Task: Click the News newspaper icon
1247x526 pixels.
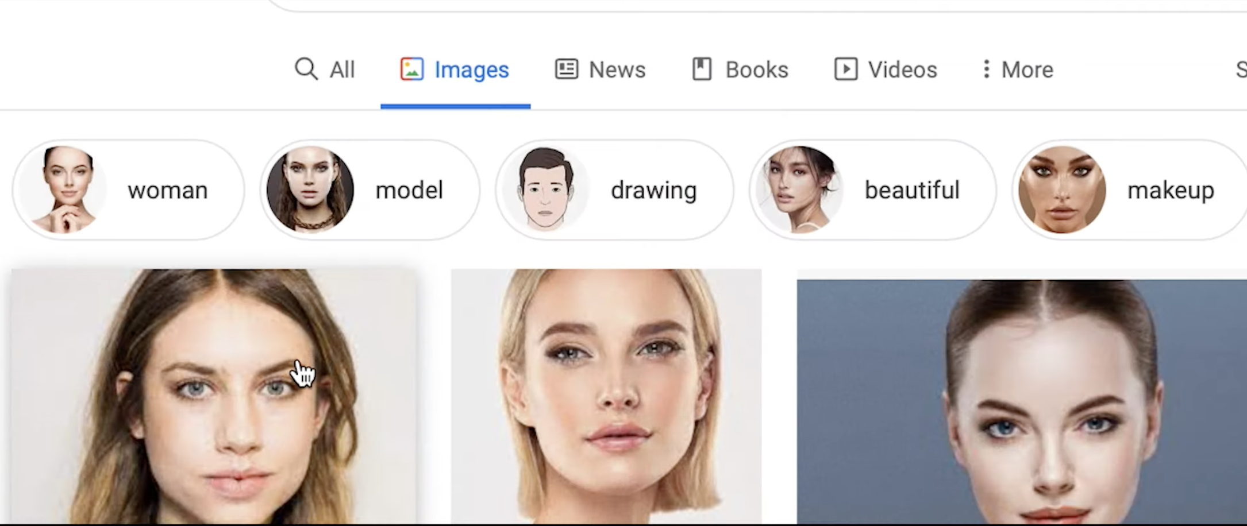Action: [566, 69]
